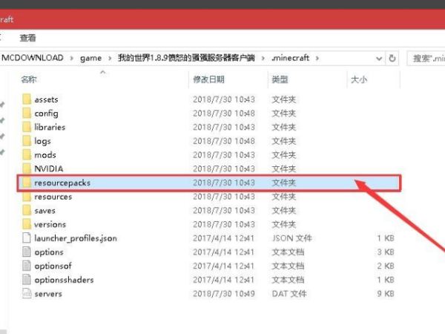Click the search box for .minecraft
Viewport: 445px width, 334px height.
point(426,59)
